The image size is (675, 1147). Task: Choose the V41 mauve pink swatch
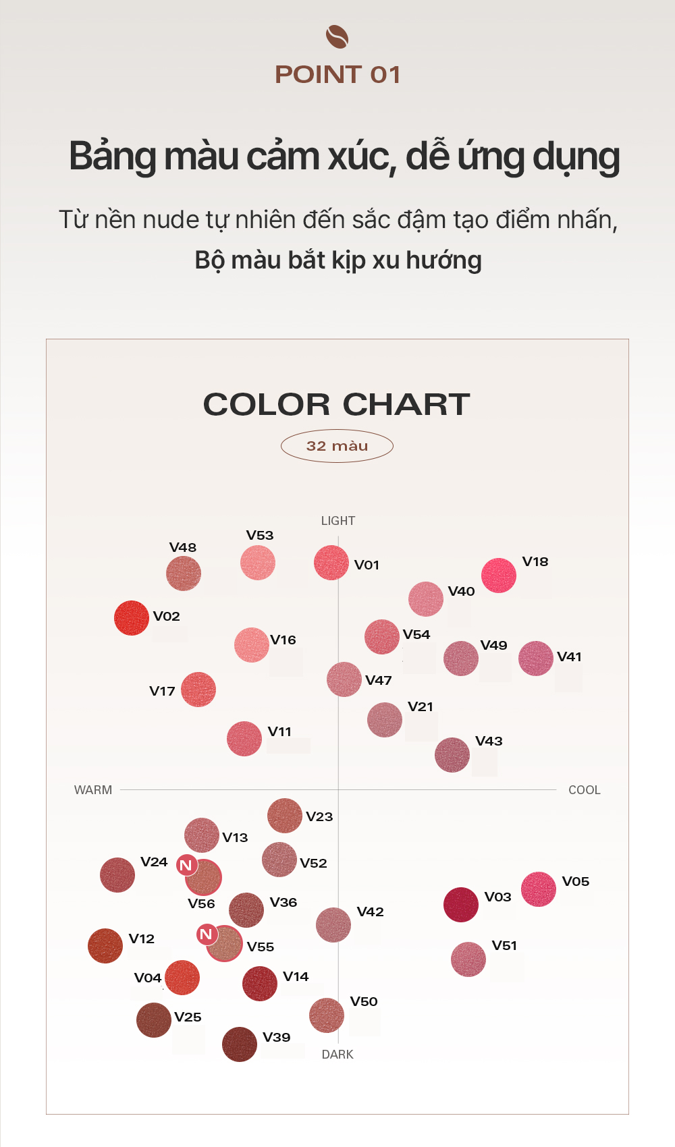pos(536,659)
